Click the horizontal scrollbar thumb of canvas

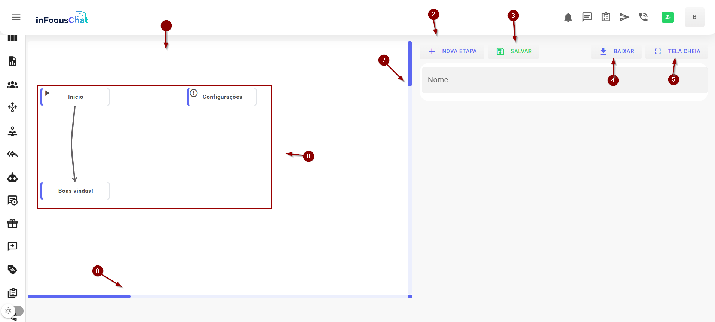[x=79, y=297]
